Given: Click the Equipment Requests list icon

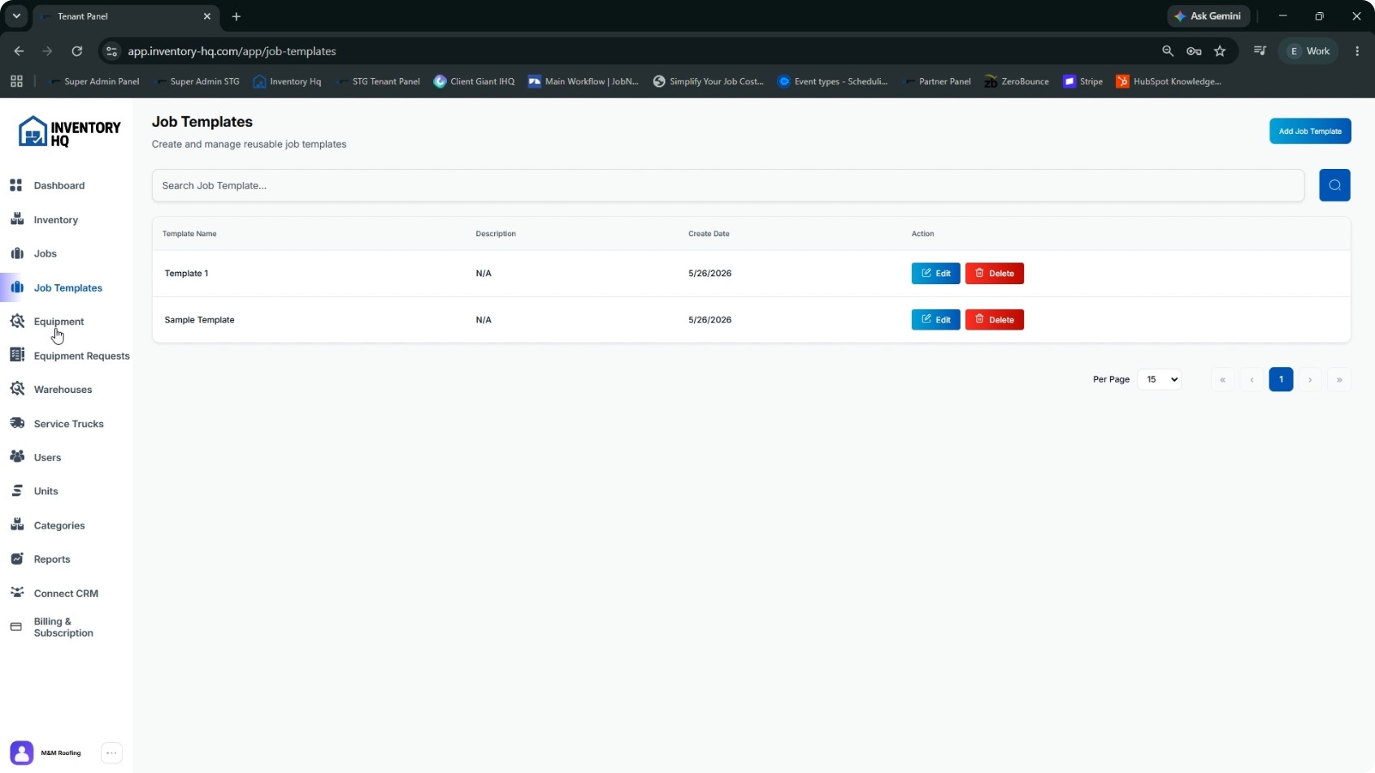Looking at the screenshot, I should point(16,355).
